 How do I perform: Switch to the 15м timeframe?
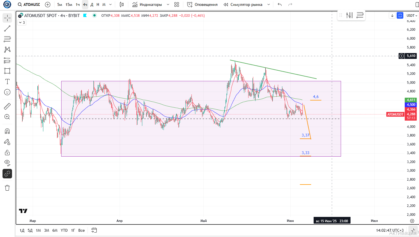coord(69,4)
